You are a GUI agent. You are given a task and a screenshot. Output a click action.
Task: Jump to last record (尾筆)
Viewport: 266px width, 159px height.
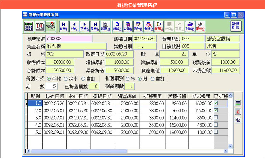(x=95, y=26)
